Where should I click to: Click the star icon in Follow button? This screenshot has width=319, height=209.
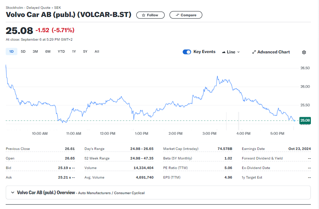tap(144, 15)
